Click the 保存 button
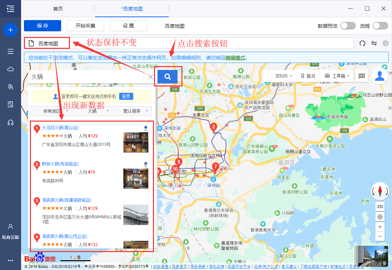Viewport: 392px width, 270px height. pos(43,26)
